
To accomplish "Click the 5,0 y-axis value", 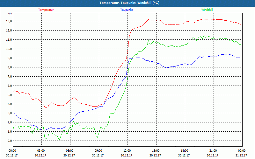I will tap(10, 95).
